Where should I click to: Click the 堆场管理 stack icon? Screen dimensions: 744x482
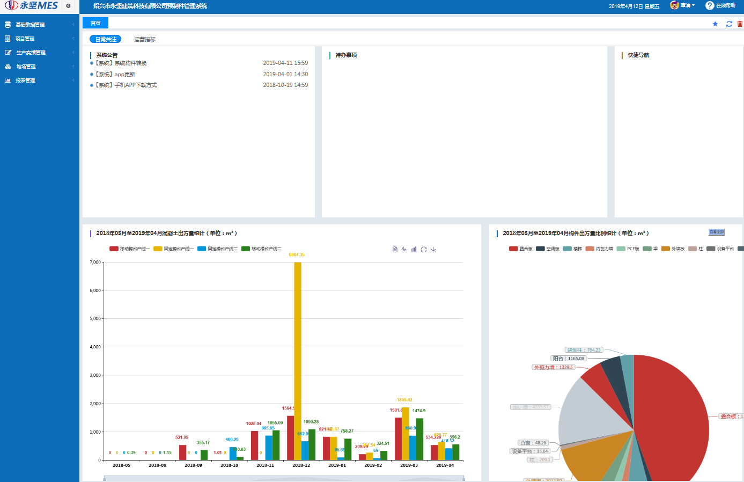pyautogui.click(x=8, y=67)
